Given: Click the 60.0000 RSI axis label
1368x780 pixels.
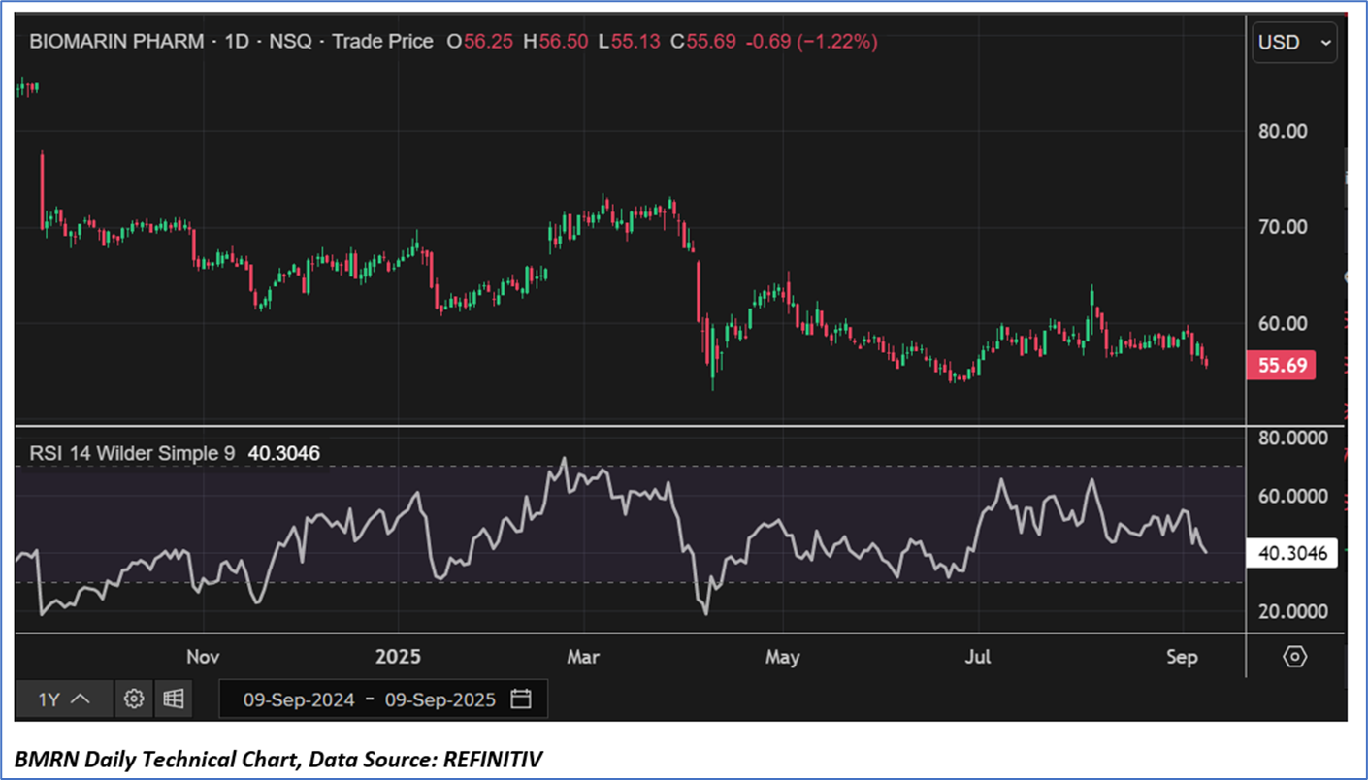Looking at the screenshot, I should pyautogui.click(x=1293, y=496).
